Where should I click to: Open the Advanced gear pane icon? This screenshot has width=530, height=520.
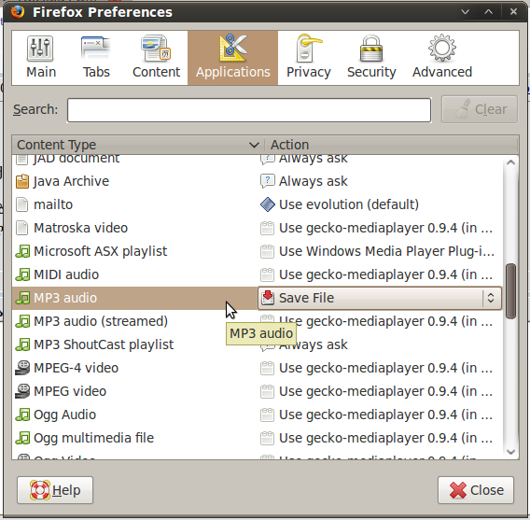442,48
